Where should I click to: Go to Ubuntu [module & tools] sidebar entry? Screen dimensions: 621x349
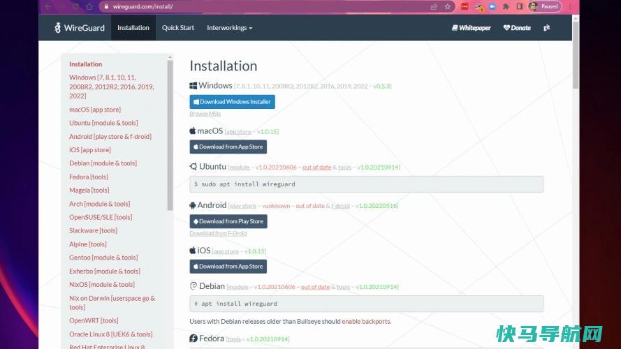(103, 123)
